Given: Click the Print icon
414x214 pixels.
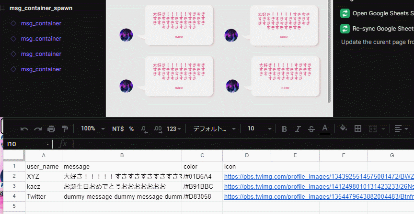Looking at the screenshot, I should coord(51,128).
